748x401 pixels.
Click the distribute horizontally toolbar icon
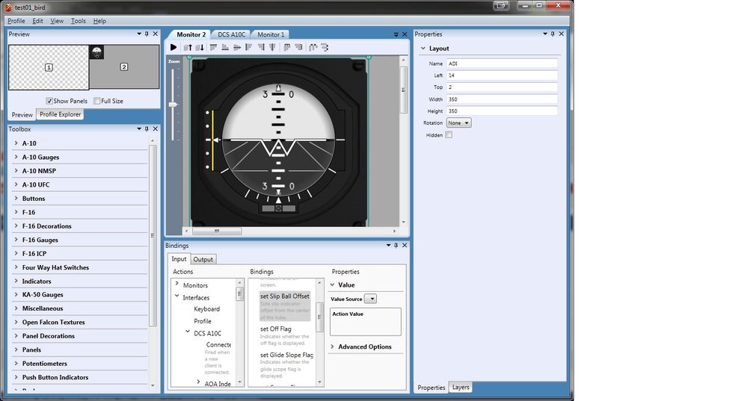(286, 47)
